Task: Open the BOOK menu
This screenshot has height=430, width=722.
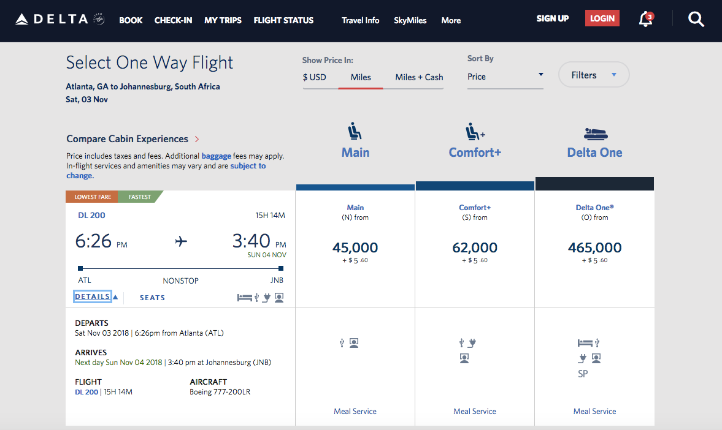Action: pyautogui.click(x=131, y=20)
